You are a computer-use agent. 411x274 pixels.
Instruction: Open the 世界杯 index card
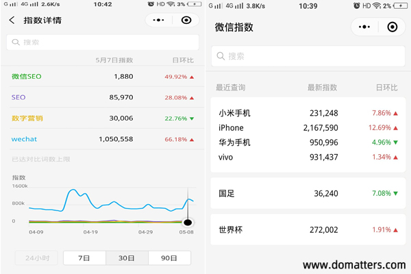pyautogui.click(x=308, y=229)
